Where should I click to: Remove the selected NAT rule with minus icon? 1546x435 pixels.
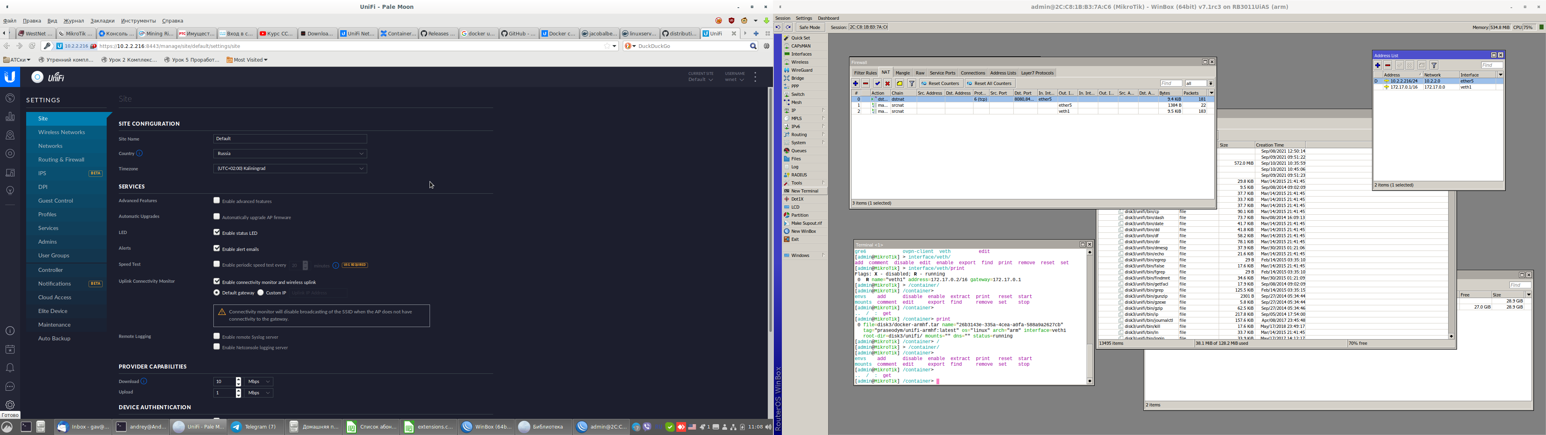coord(866,83)
